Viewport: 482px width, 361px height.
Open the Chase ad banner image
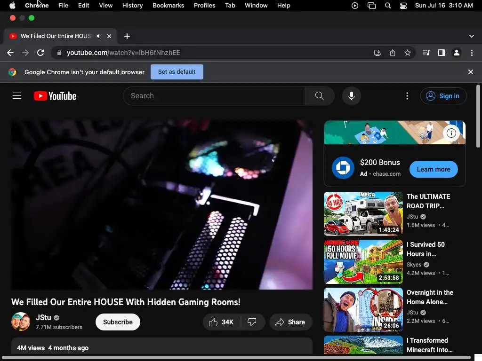pos(395,132)
